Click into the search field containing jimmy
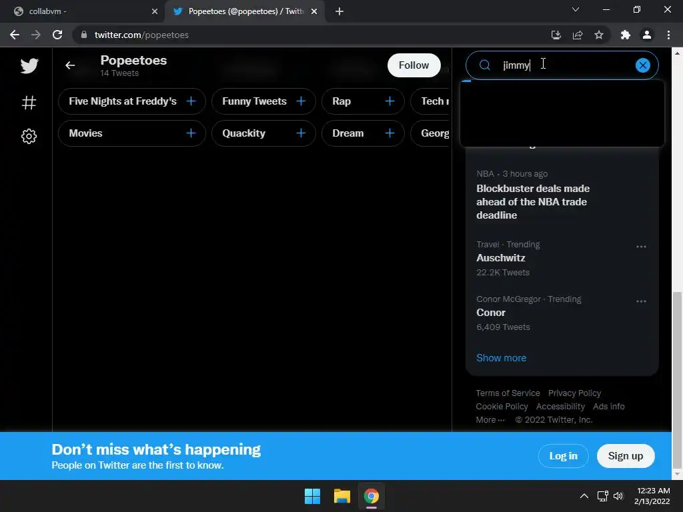 coord(562,65)
